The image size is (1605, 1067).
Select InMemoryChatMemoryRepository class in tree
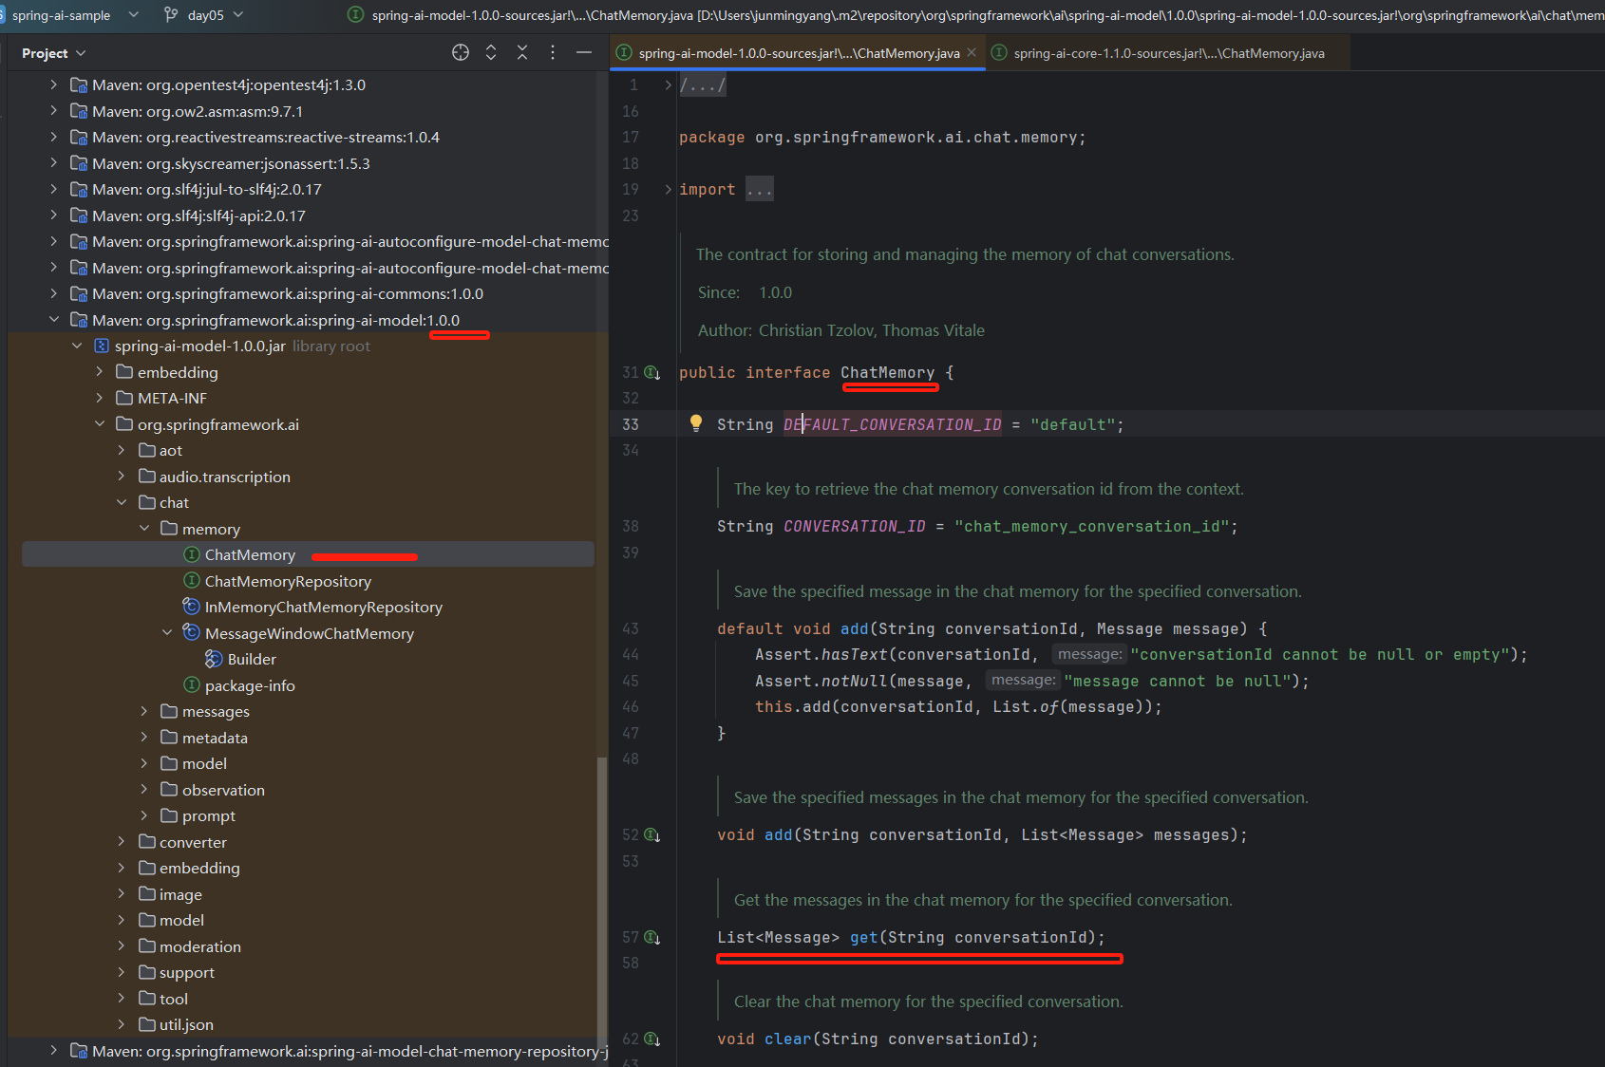[323, 608]
